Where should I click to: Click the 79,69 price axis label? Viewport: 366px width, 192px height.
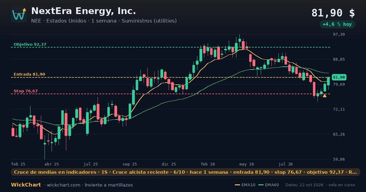[x=339, y=84]
